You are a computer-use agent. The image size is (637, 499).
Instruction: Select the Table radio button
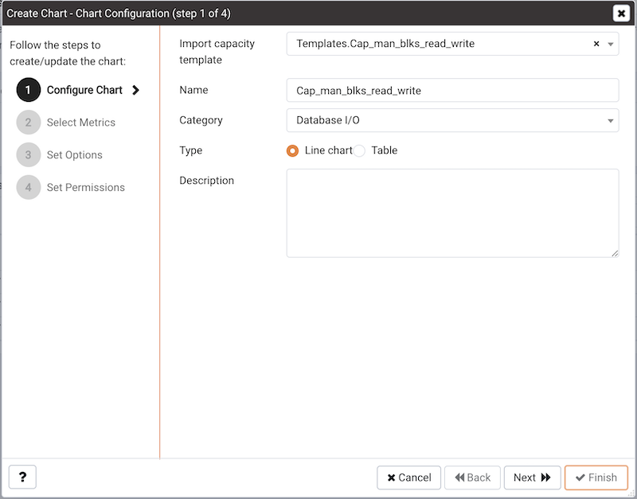click(x=359, y=150)
